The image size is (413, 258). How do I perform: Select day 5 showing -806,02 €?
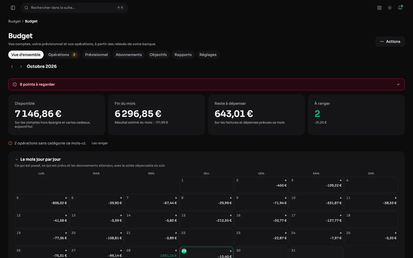click(42, 202)
